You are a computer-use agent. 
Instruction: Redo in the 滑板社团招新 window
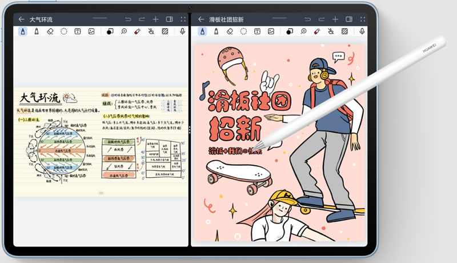click(322, 19)
